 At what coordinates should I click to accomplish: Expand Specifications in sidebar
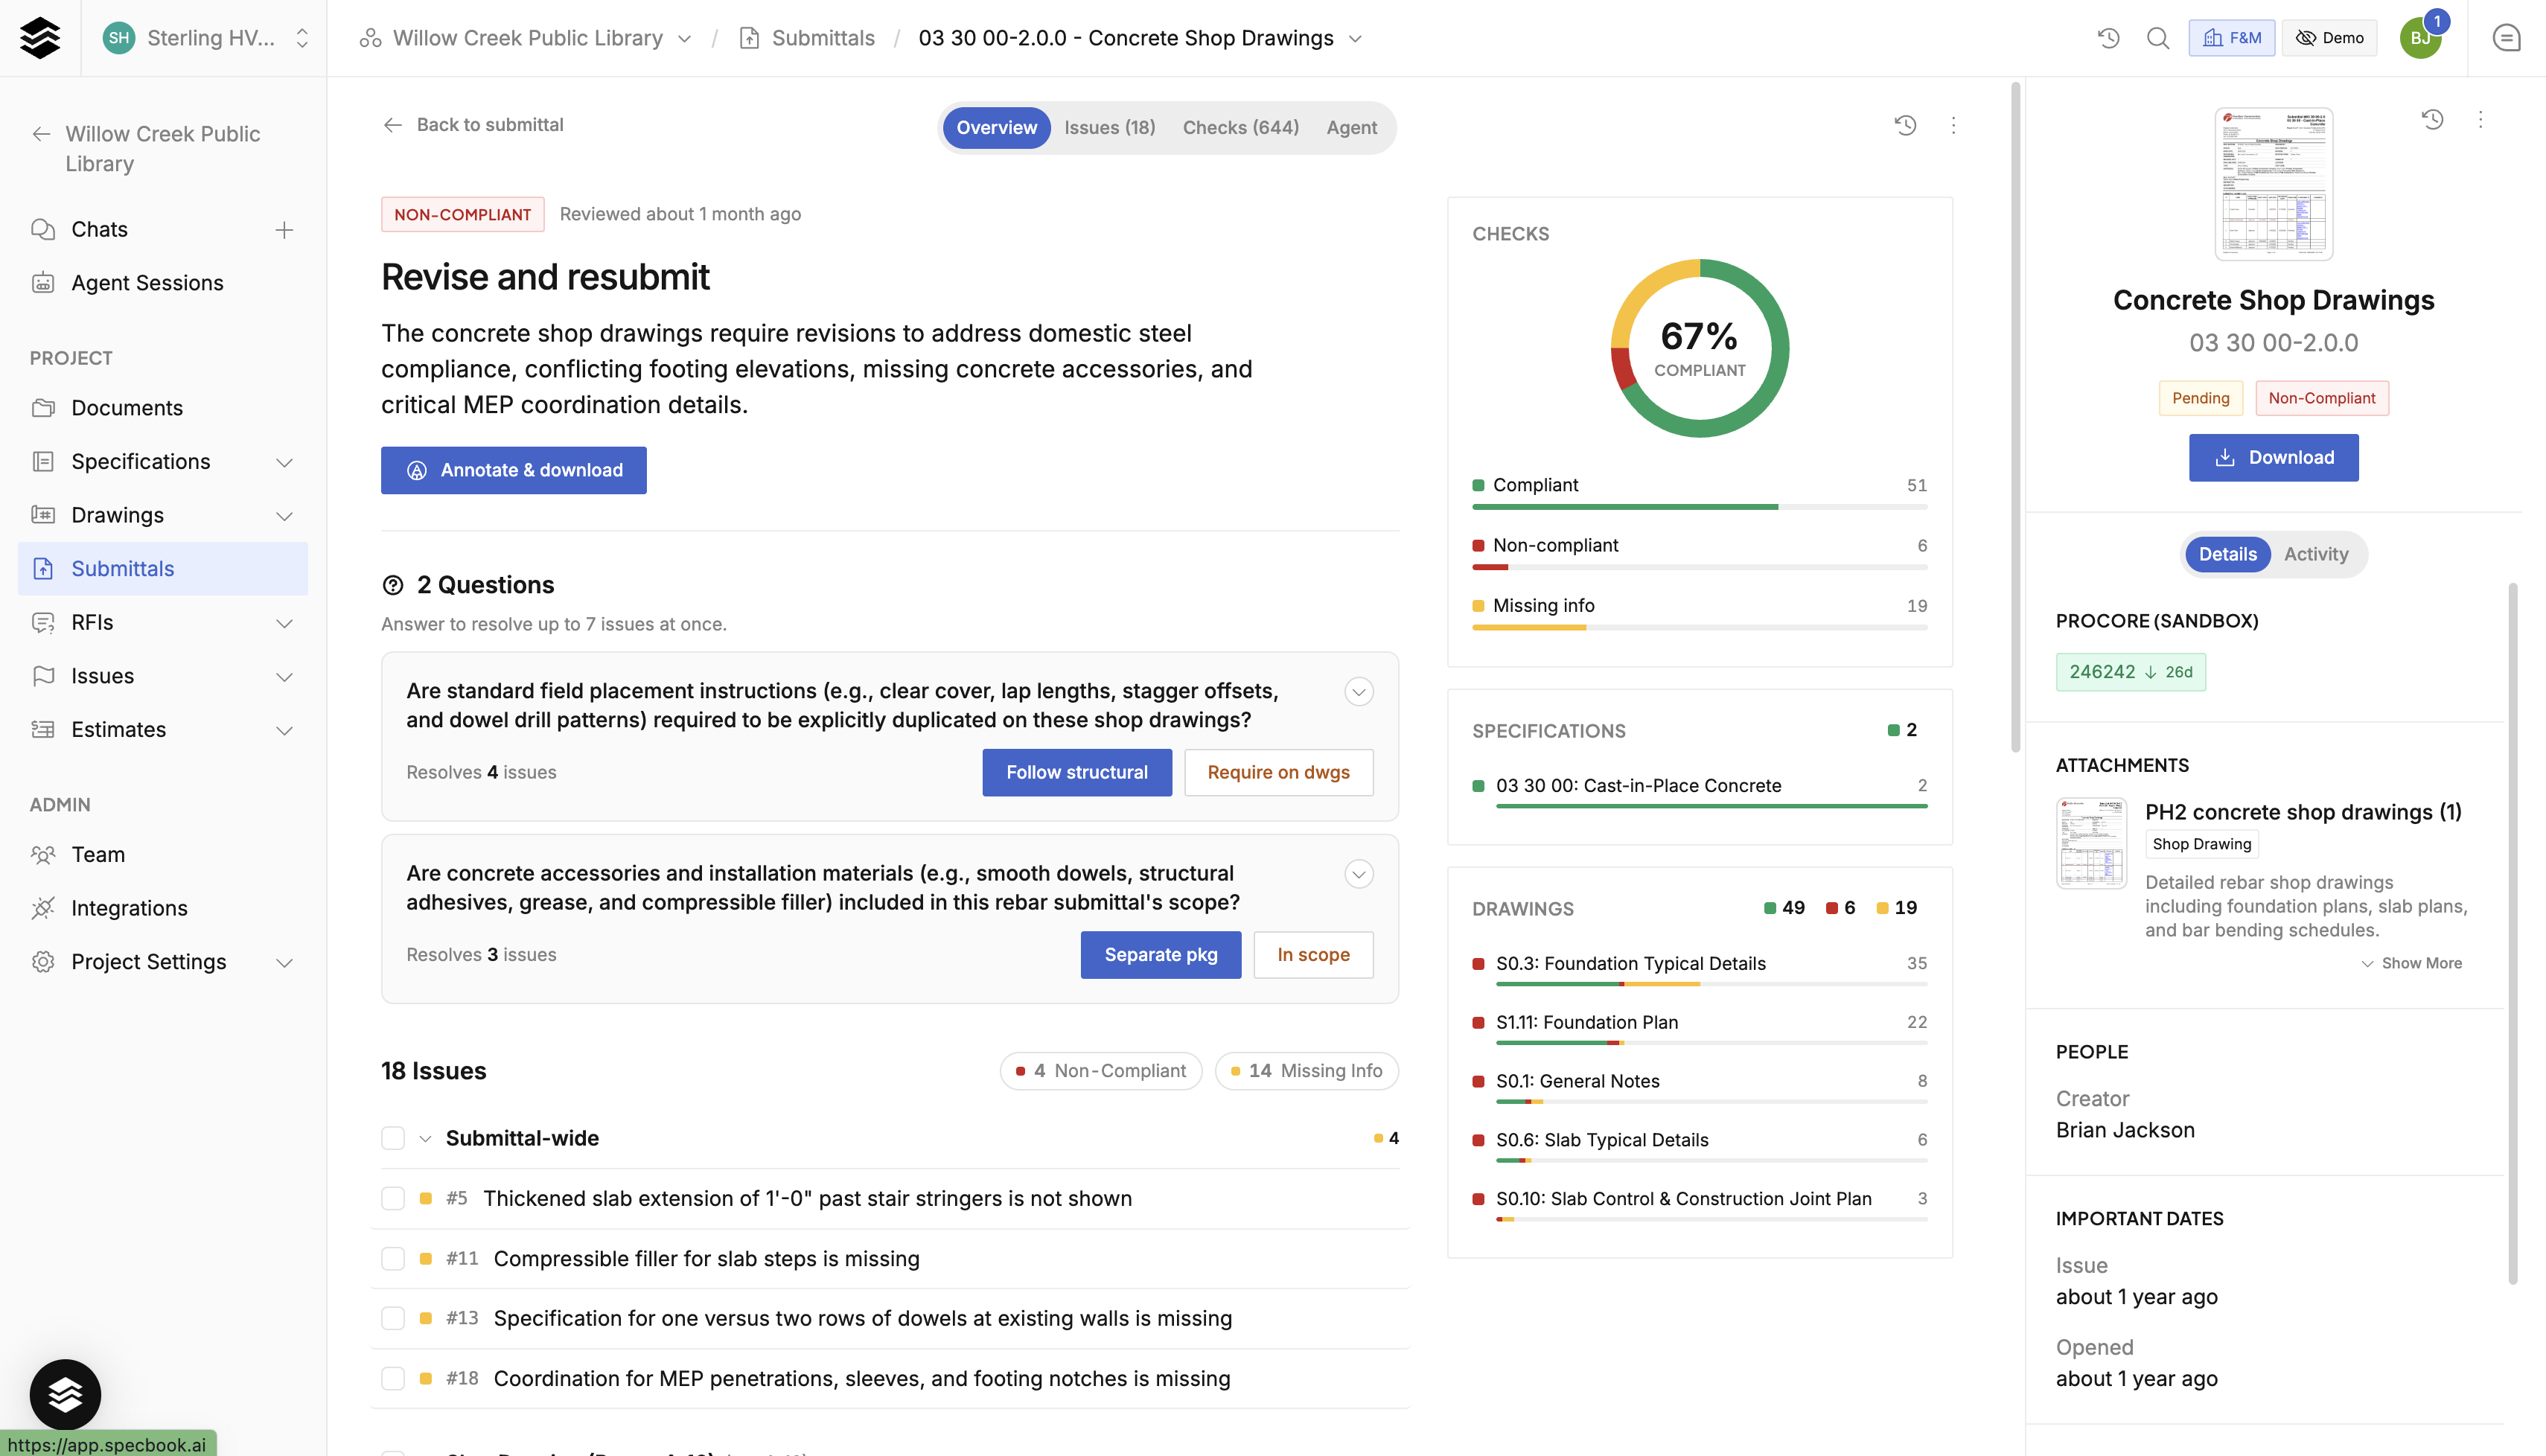(x=285, y=462)
